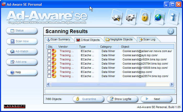Click the horizontal scrollbar thumb
The height and width of the screenshot is (112, 183).
coord(98,84)
